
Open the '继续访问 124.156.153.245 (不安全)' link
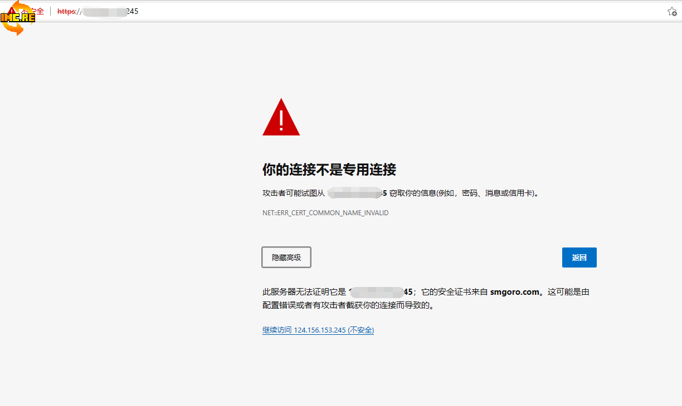coord(318,330)
